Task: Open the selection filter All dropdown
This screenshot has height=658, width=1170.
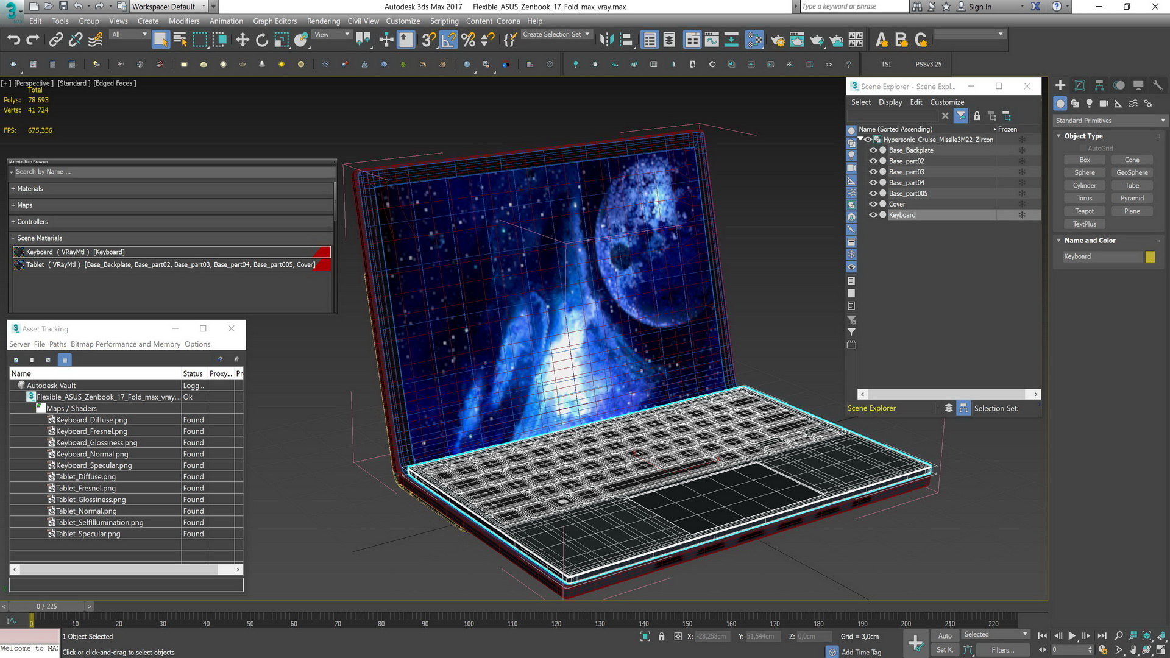Action: coord(129,35)
